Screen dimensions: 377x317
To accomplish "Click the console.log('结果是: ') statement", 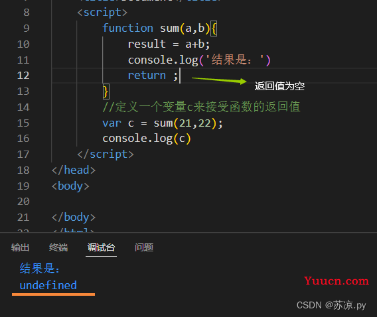I will tap(199, 60).
